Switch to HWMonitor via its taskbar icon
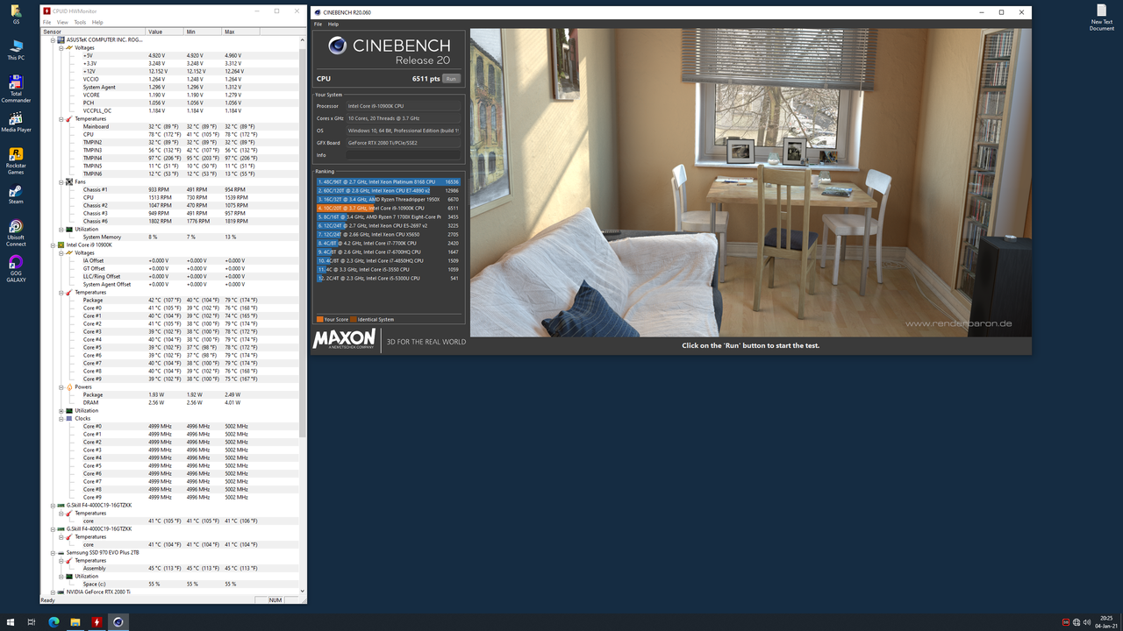Screen dimensions: 1123x631 pyautogui.click(x=97, y=622)
